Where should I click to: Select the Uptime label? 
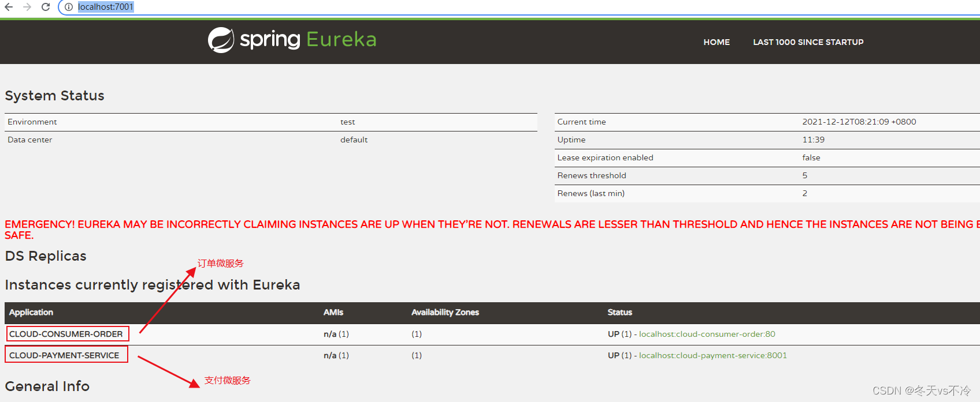(x=571, y=140)
